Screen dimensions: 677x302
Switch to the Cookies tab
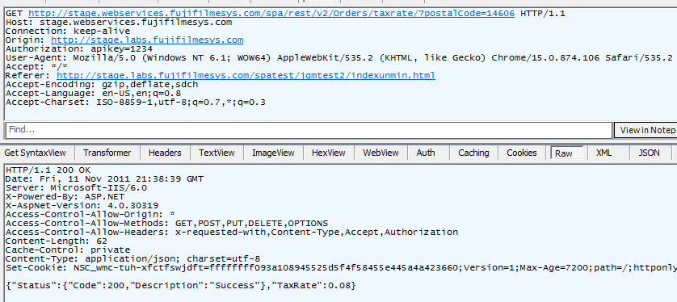(x=522, y=153)
